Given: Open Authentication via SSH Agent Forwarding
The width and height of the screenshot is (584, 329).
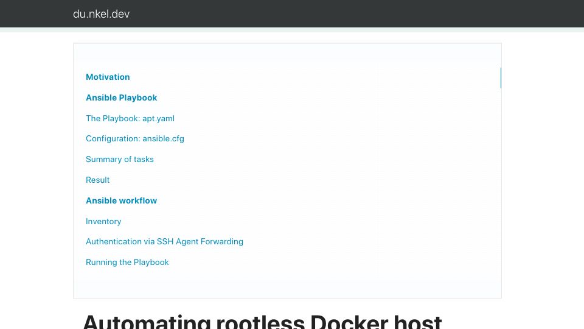Looking at the screenshot, I should click(x=164, y=242).
